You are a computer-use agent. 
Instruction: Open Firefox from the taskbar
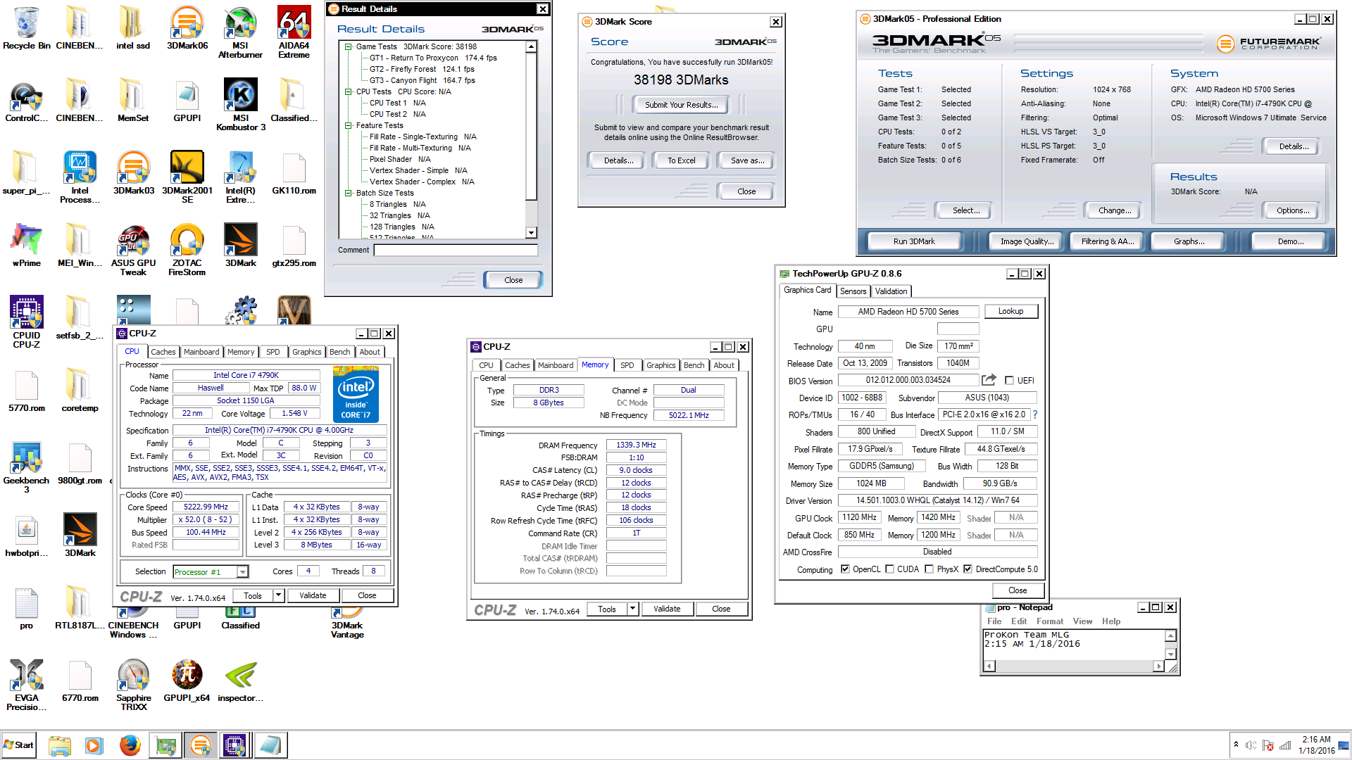130,745
